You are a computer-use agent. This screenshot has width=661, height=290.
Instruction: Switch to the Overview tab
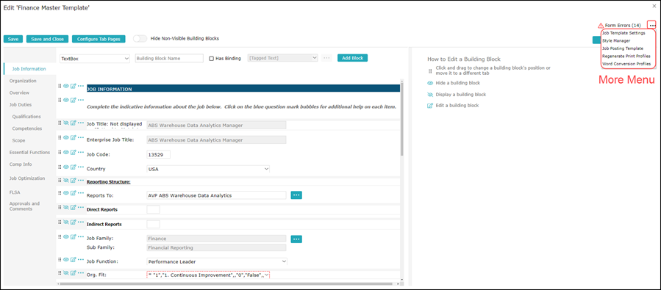(x=19, y=93)
